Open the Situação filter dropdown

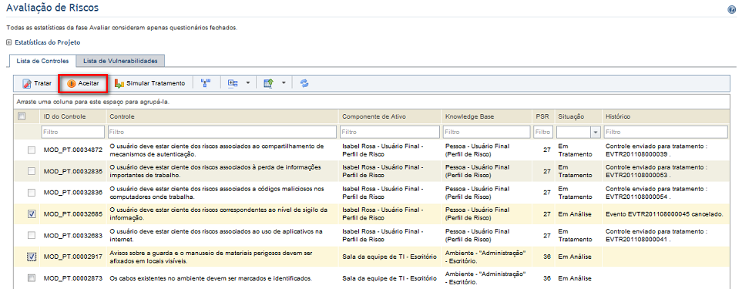[596, 132]
